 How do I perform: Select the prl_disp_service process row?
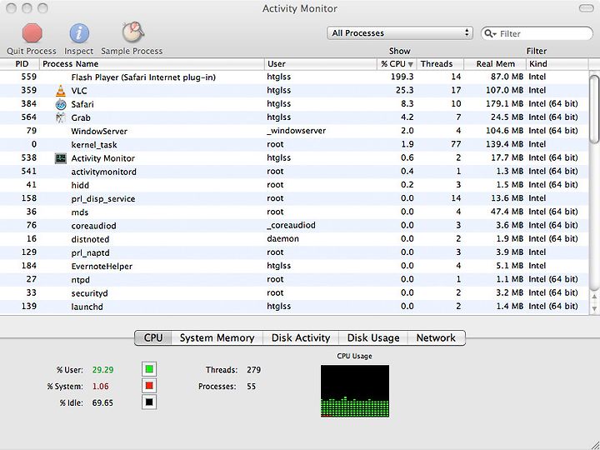(294, 198)
